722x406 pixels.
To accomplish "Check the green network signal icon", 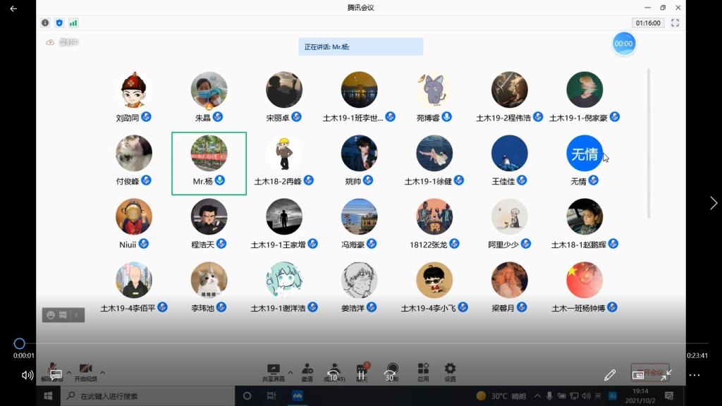I will 73,23.
